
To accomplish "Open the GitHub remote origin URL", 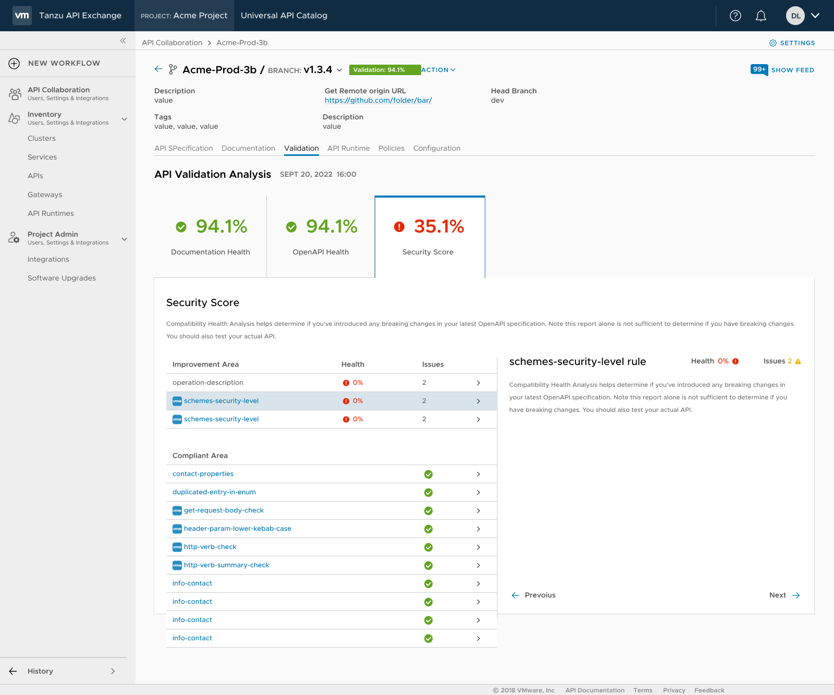I will pyautogui.click(x=378, y=100).
